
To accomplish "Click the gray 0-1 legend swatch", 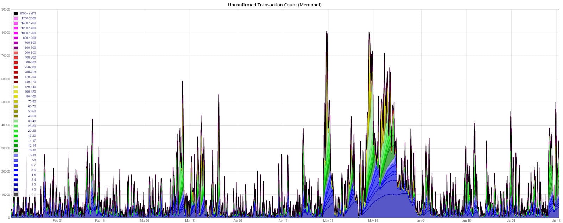I will [16, 195].
